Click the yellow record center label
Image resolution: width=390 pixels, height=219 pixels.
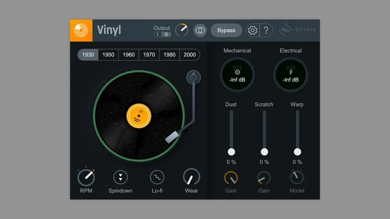[139, 116]
